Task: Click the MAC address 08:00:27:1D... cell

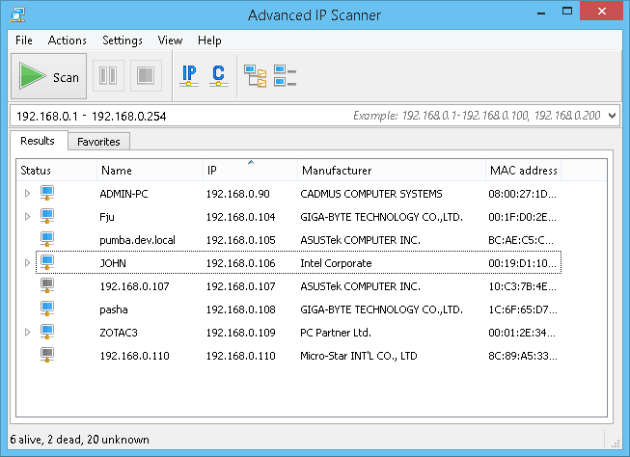Action: tap(522, 194)
